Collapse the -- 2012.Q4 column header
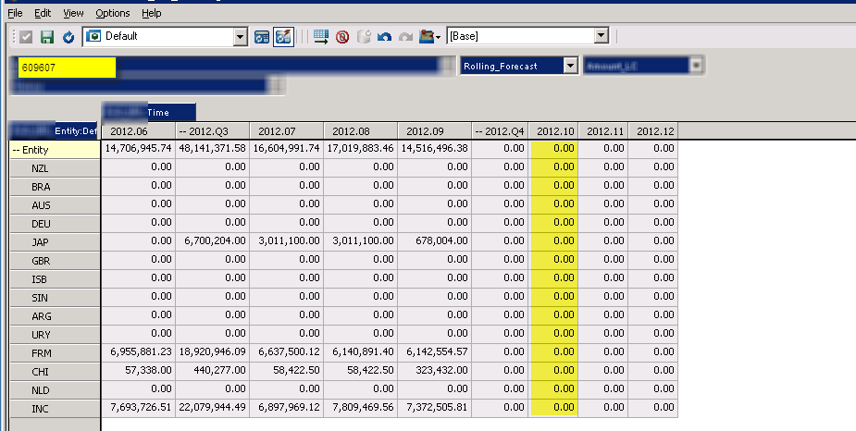 [500, 131]
